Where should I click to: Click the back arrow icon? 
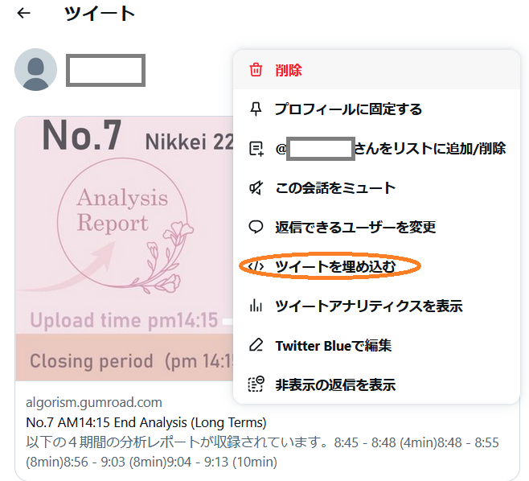[x=24, y=13]
